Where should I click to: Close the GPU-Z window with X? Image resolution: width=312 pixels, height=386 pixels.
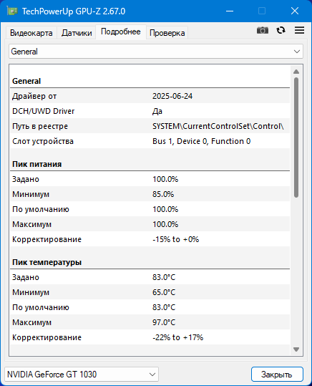click(295, 11)
